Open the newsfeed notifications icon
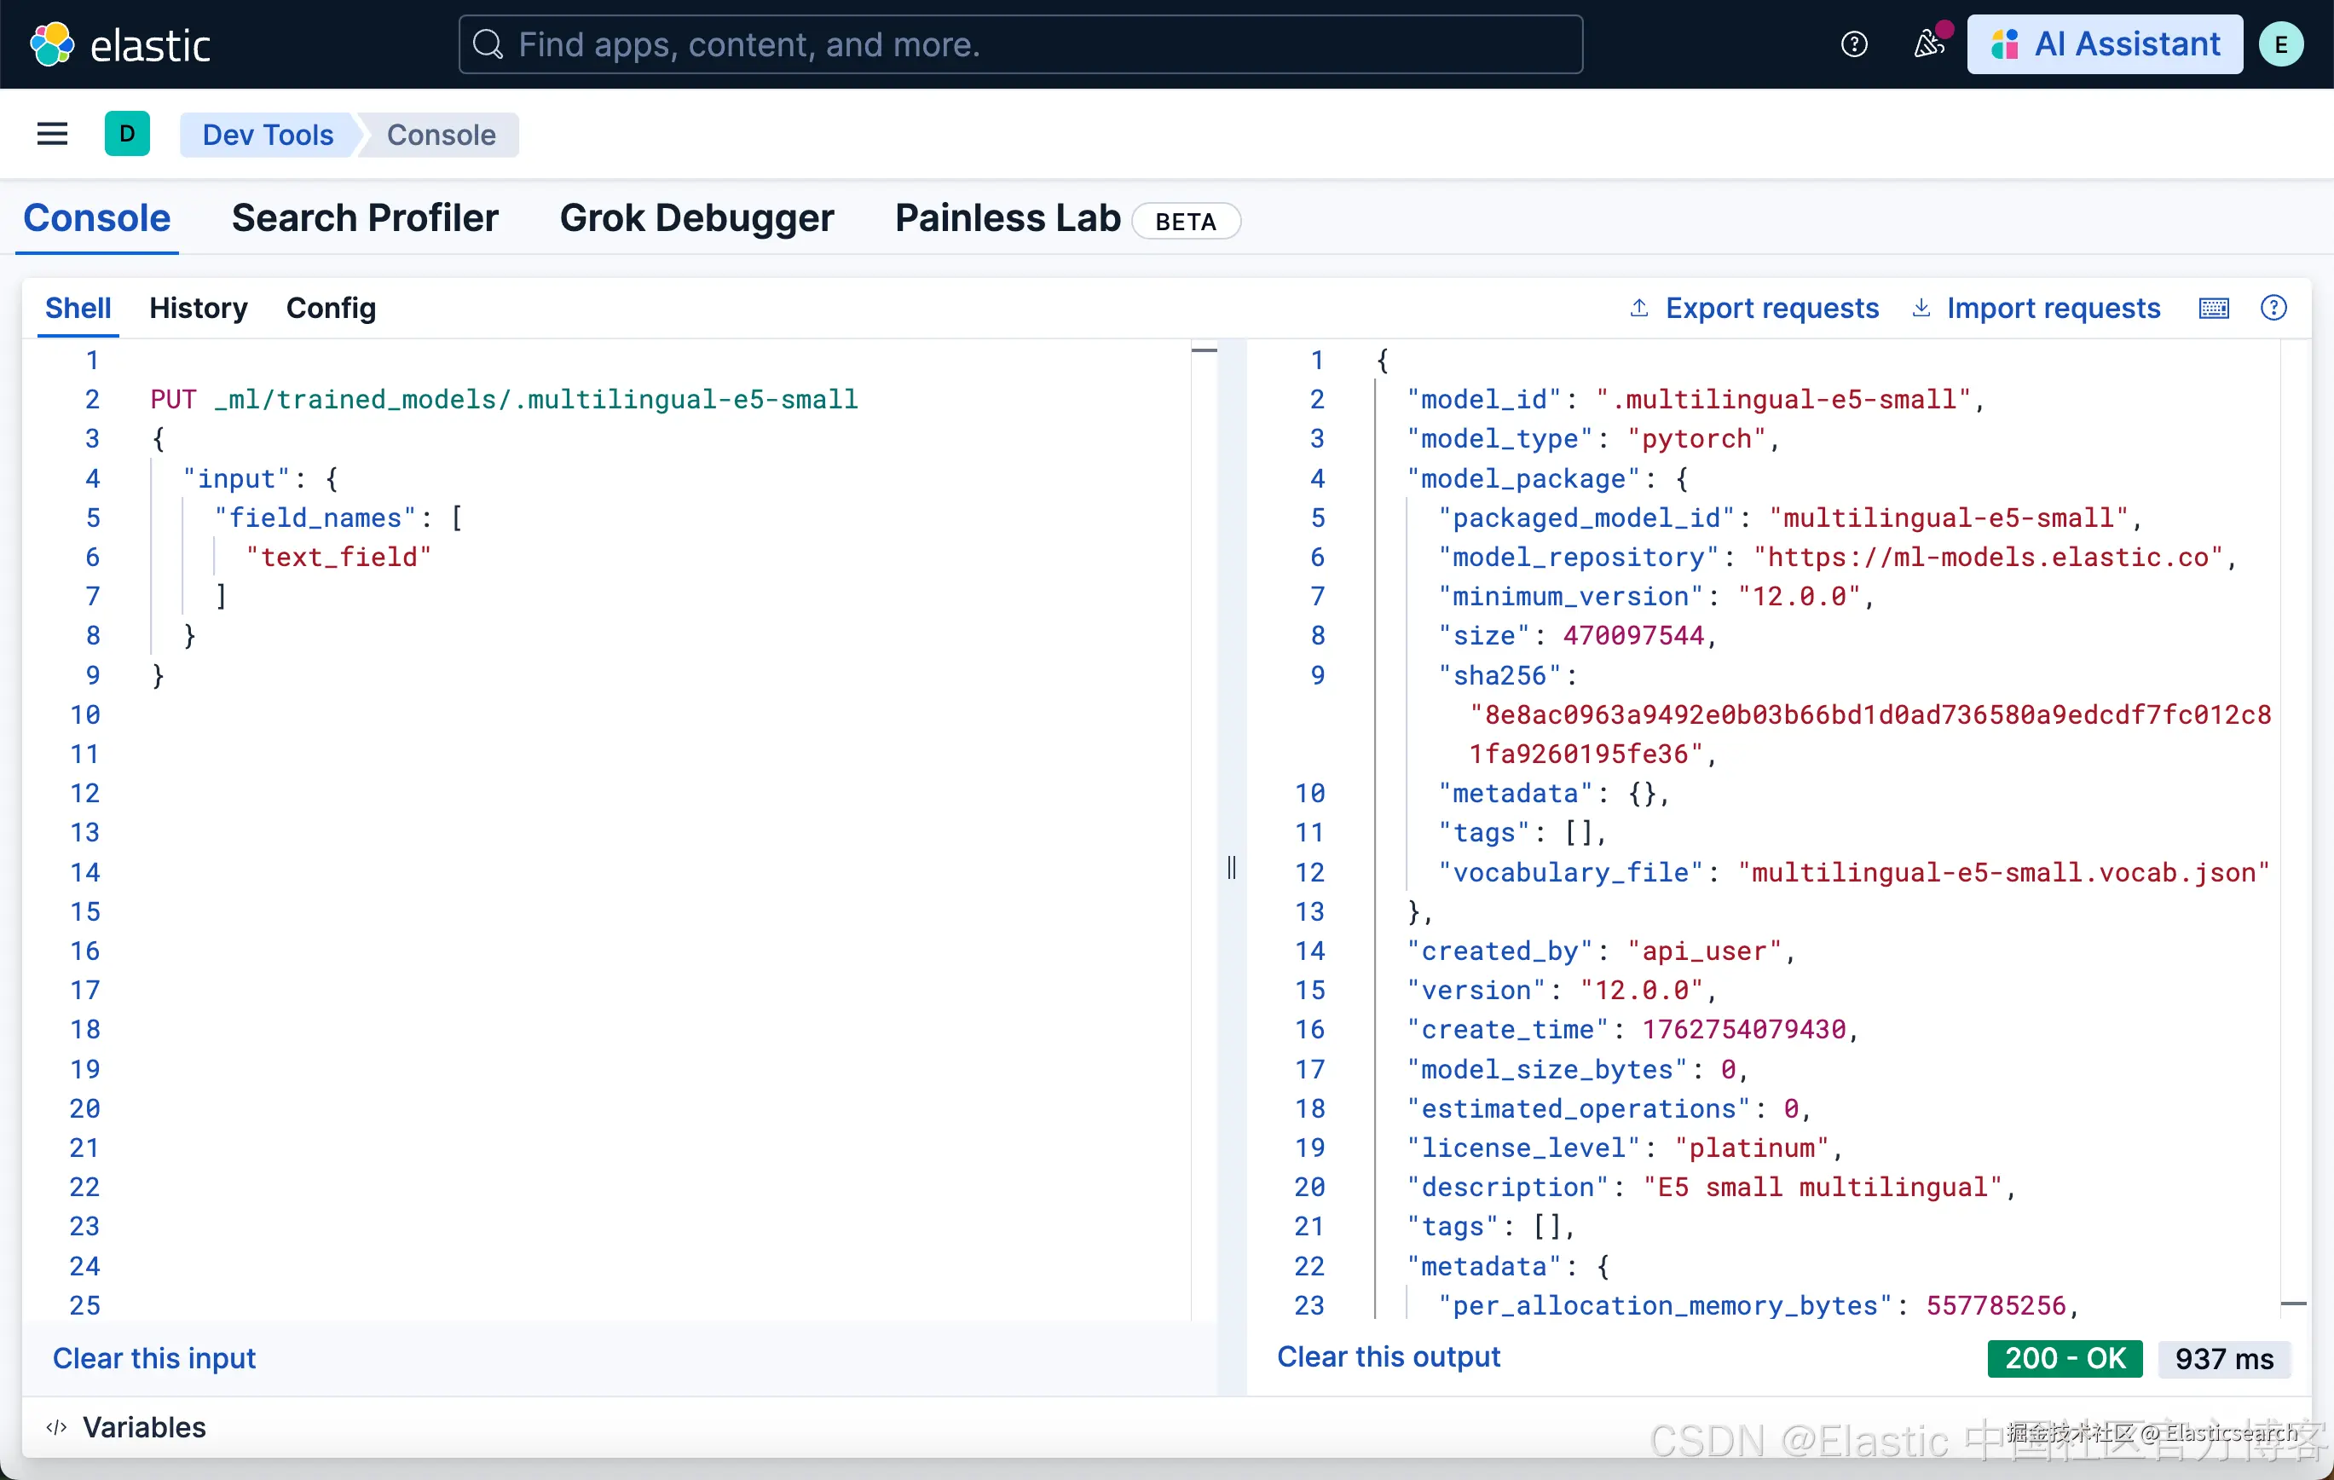Screen dimensions: 2334x1480 (x=1928, y=44)
